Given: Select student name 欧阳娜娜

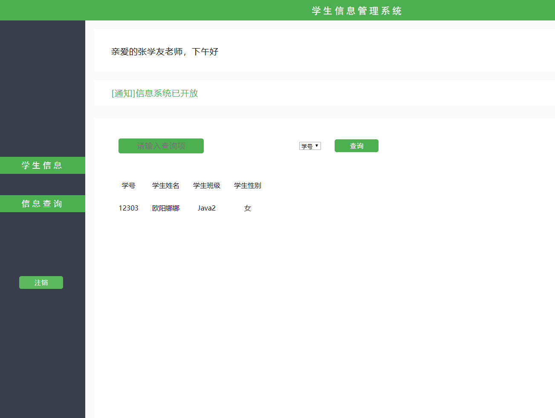Looking at the screenshot, I should [x=166, y=208].
